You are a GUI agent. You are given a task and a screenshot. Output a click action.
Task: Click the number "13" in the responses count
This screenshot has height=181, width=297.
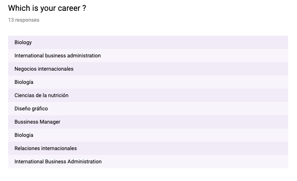(x=11, y=20)
